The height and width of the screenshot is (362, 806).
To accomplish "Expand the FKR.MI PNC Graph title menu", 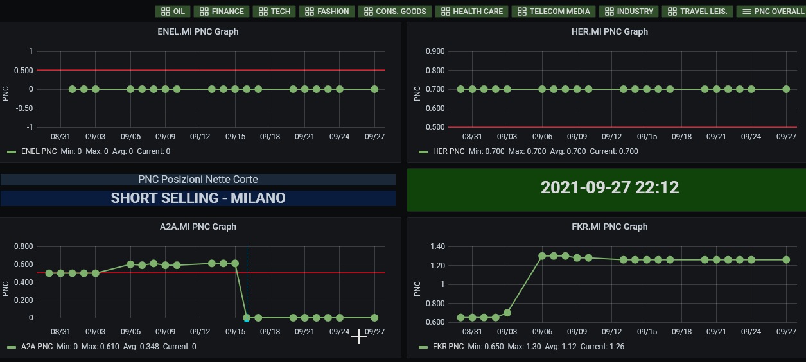I will tap(609, 227).
